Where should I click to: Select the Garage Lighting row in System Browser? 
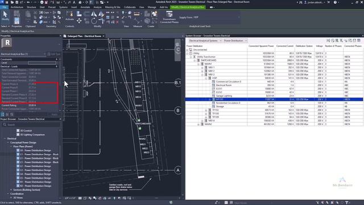[274, 96]
